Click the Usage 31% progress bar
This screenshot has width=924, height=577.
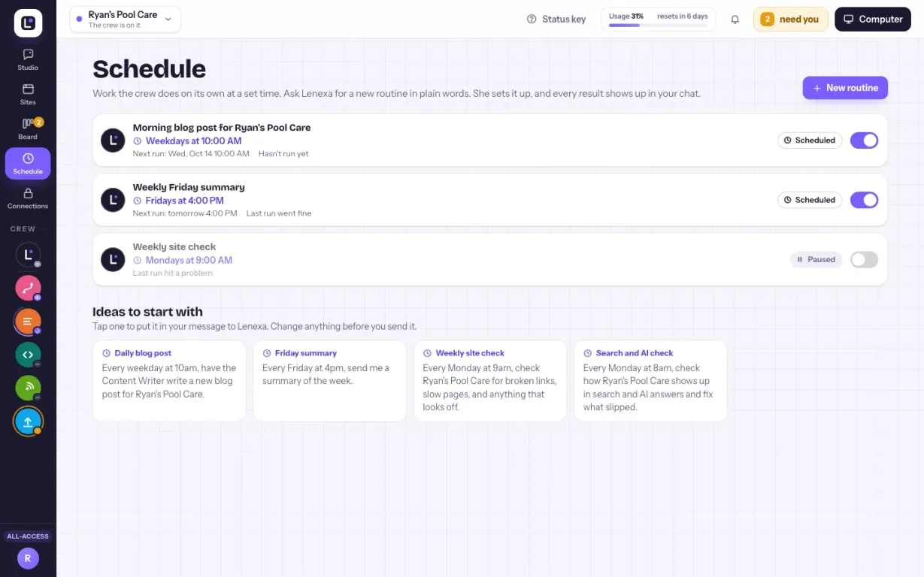tap(658, 26)
